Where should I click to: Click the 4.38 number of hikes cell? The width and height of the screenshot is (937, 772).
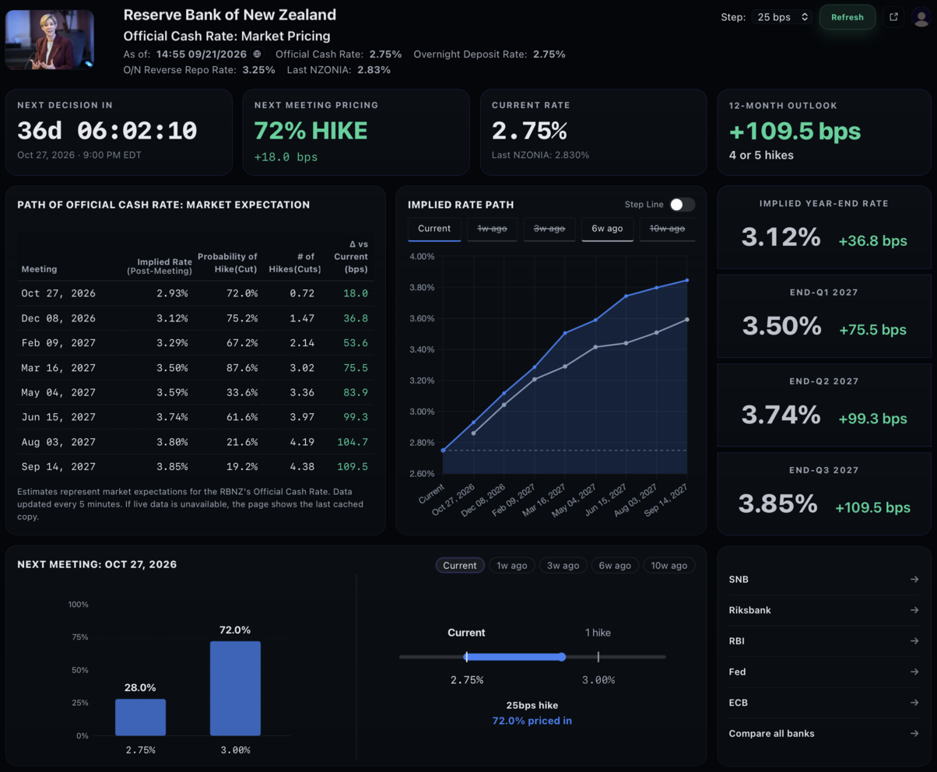302,467
